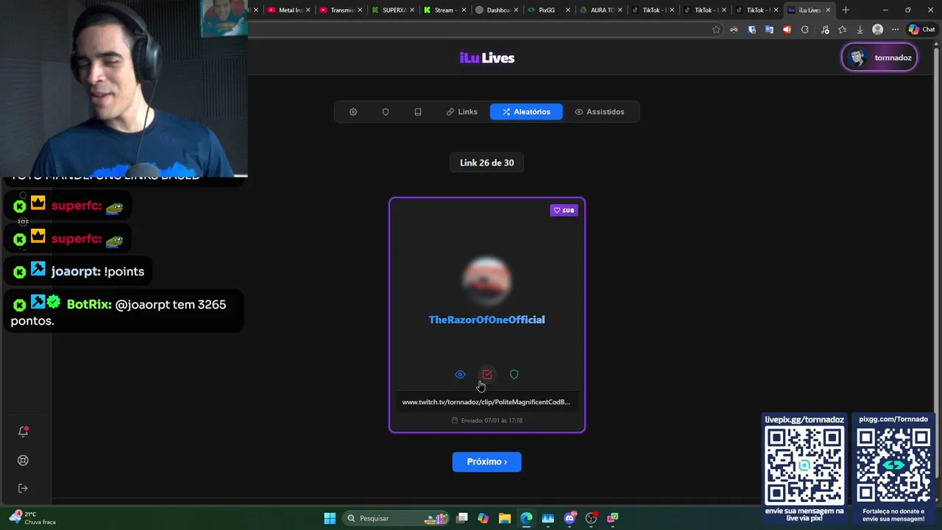Open Task View from the taskbar
Screen dimensions: 942x530
click(x=461, y=518)
